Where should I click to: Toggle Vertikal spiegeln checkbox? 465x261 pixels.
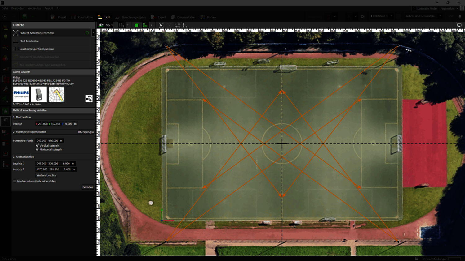(x=38, y=145)
